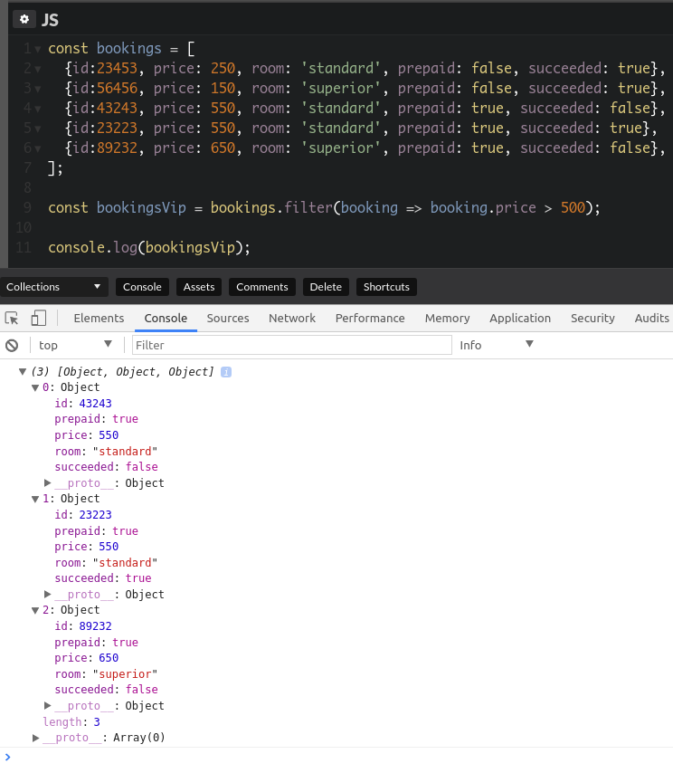
Task: Click 'id: 43243' in the console
Action: (83, 404)
